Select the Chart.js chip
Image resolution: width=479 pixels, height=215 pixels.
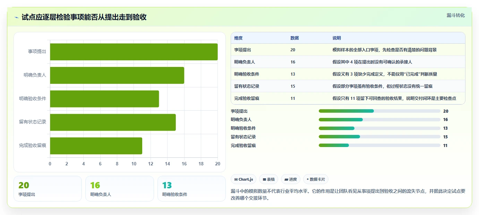pyautogui.click(x=243, y=179)
